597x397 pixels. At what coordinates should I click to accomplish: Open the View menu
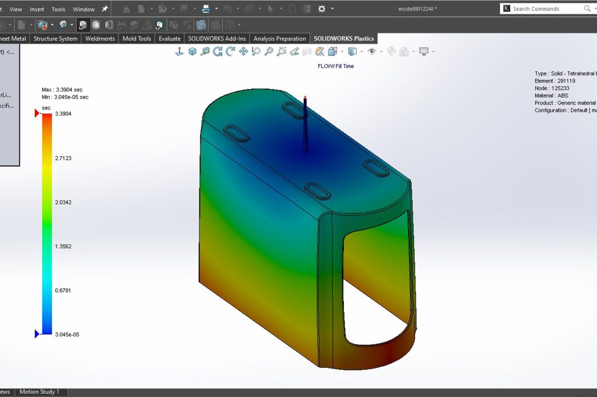[x=16, y=9]
